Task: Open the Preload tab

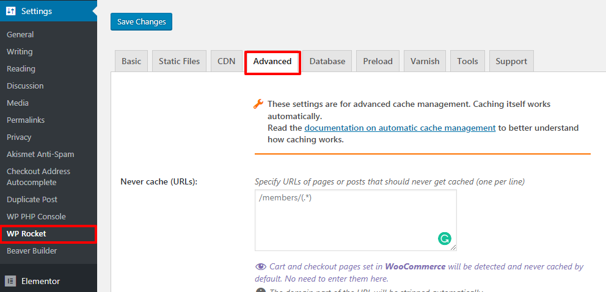Action: (x=378, y=61)
